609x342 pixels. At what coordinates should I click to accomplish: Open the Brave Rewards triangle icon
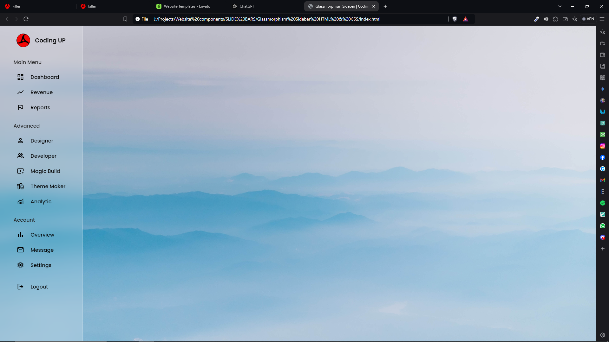[x=465, y=19]
